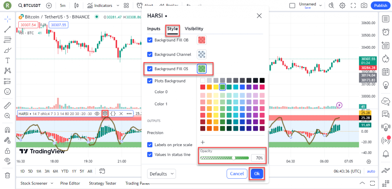Image resolution: width=392 pixels, height=189 pixels.
Task: Remove HARSI indicator with X icon
Action: (121, 113)
